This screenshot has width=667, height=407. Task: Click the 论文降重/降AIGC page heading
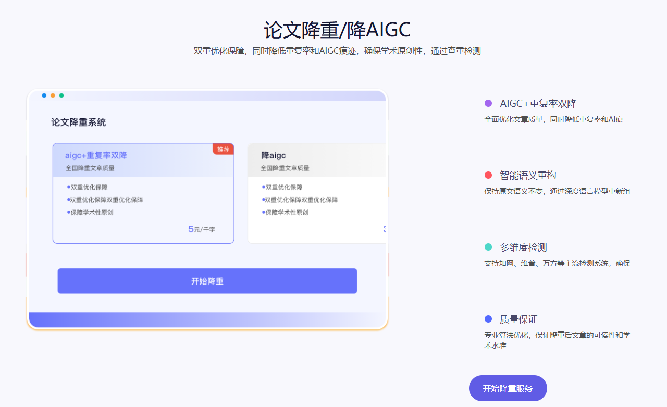337,30
